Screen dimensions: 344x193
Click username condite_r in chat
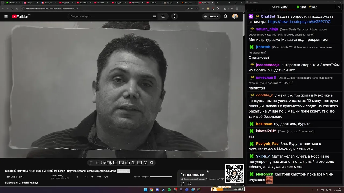click(264, 95)
